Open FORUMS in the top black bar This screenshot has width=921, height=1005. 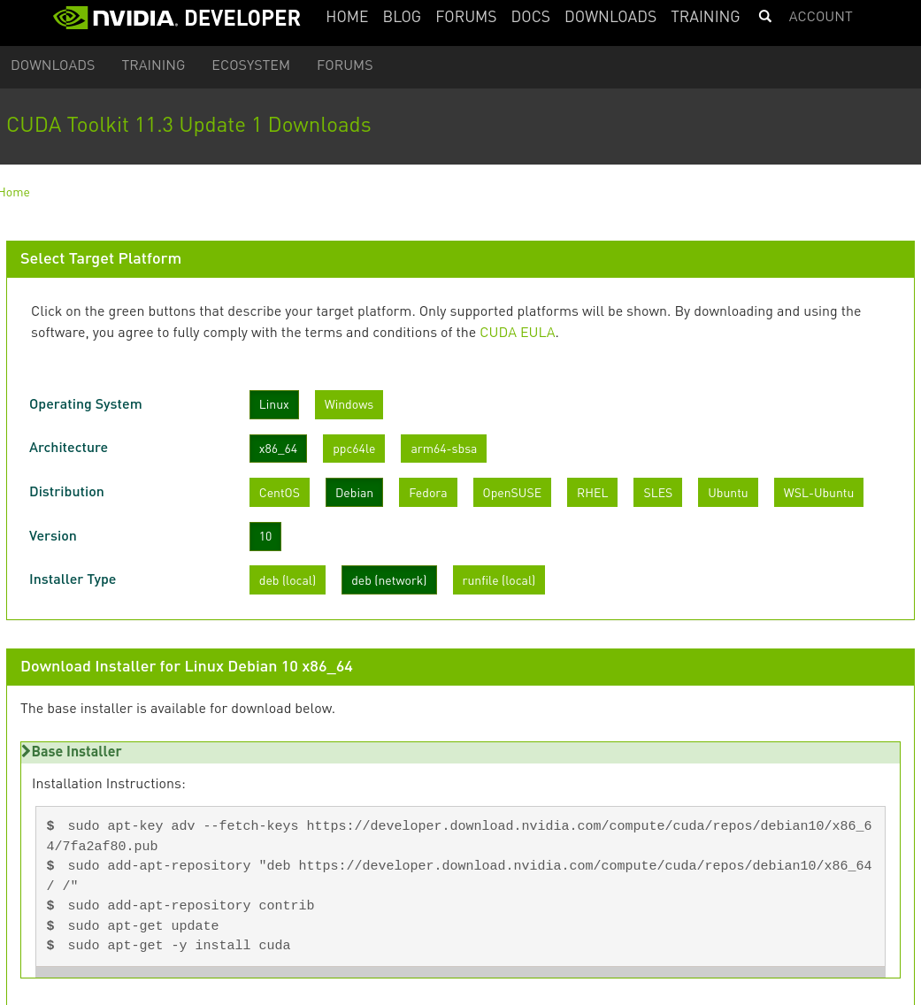(x=466, y=17)
